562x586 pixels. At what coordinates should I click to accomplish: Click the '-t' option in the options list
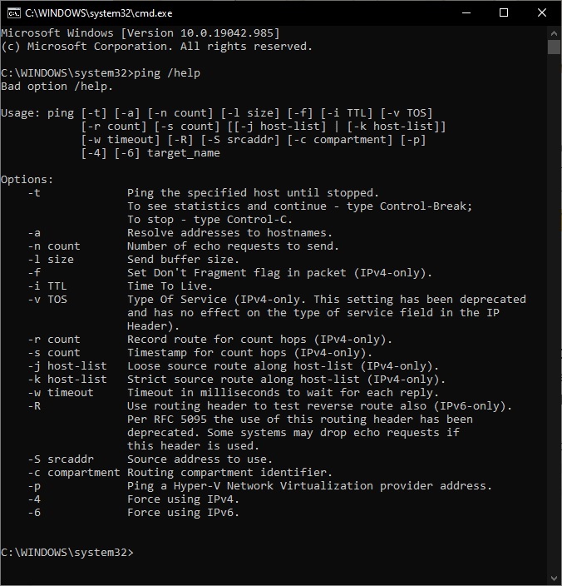34,193
